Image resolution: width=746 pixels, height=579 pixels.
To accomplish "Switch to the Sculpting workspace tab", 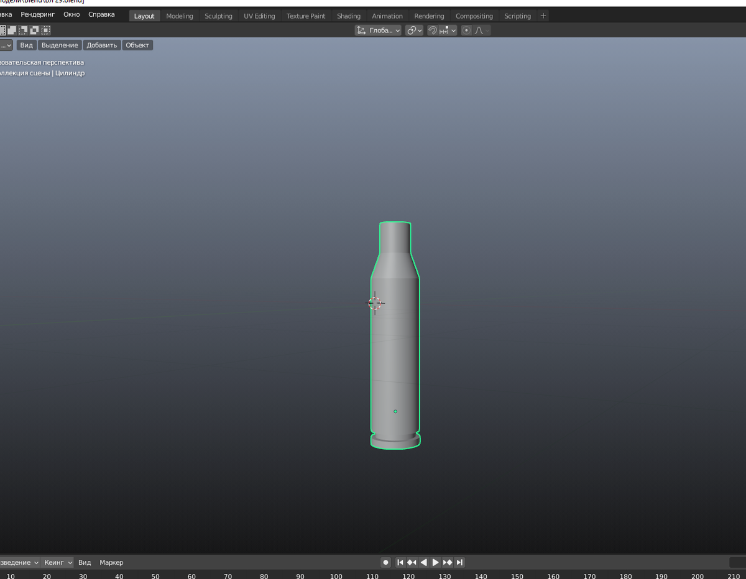I will 219,16.
